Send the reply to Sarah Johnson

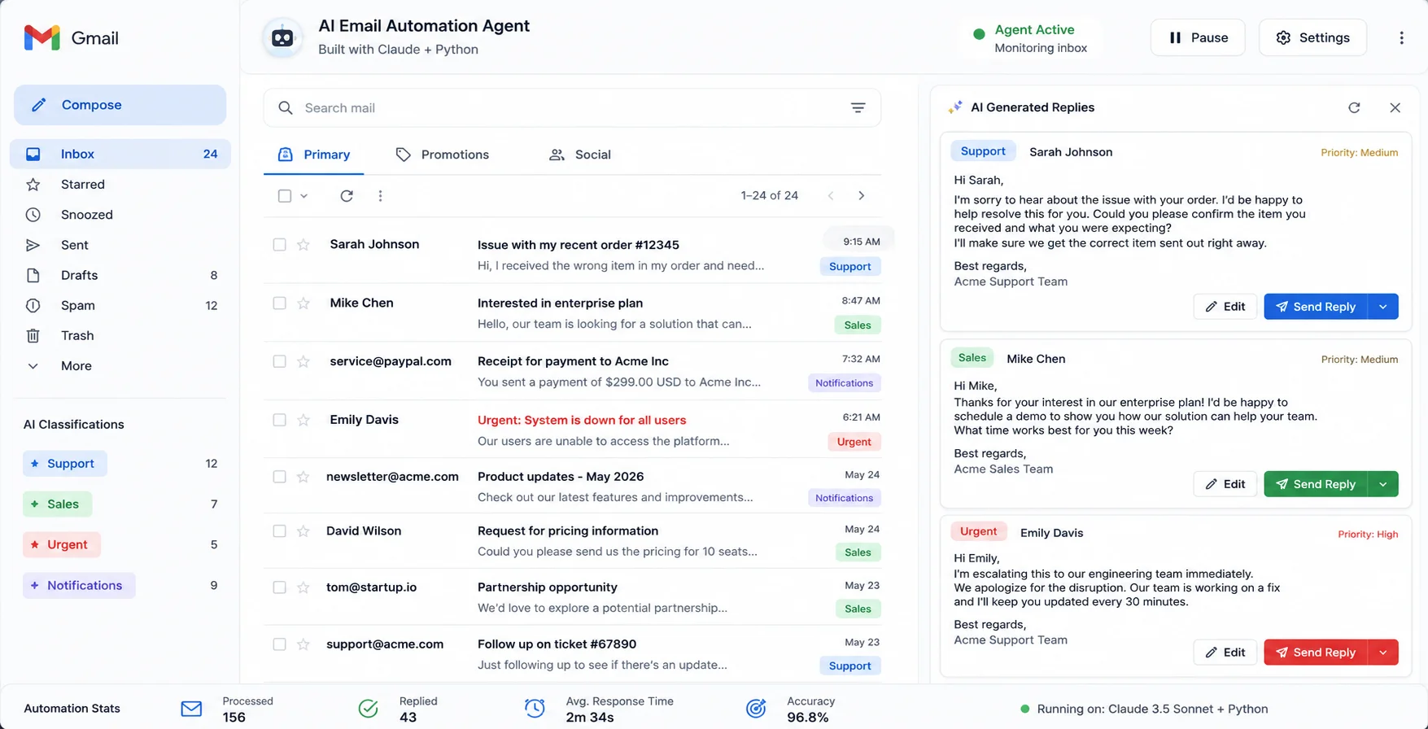coord(1315,307)
